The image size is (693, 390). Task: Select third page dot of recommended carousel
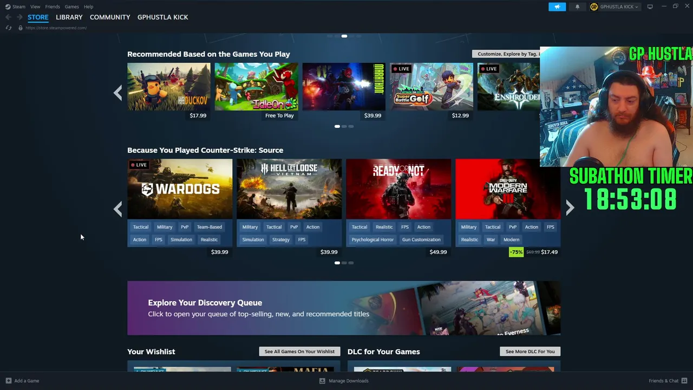tap(351, 126)
